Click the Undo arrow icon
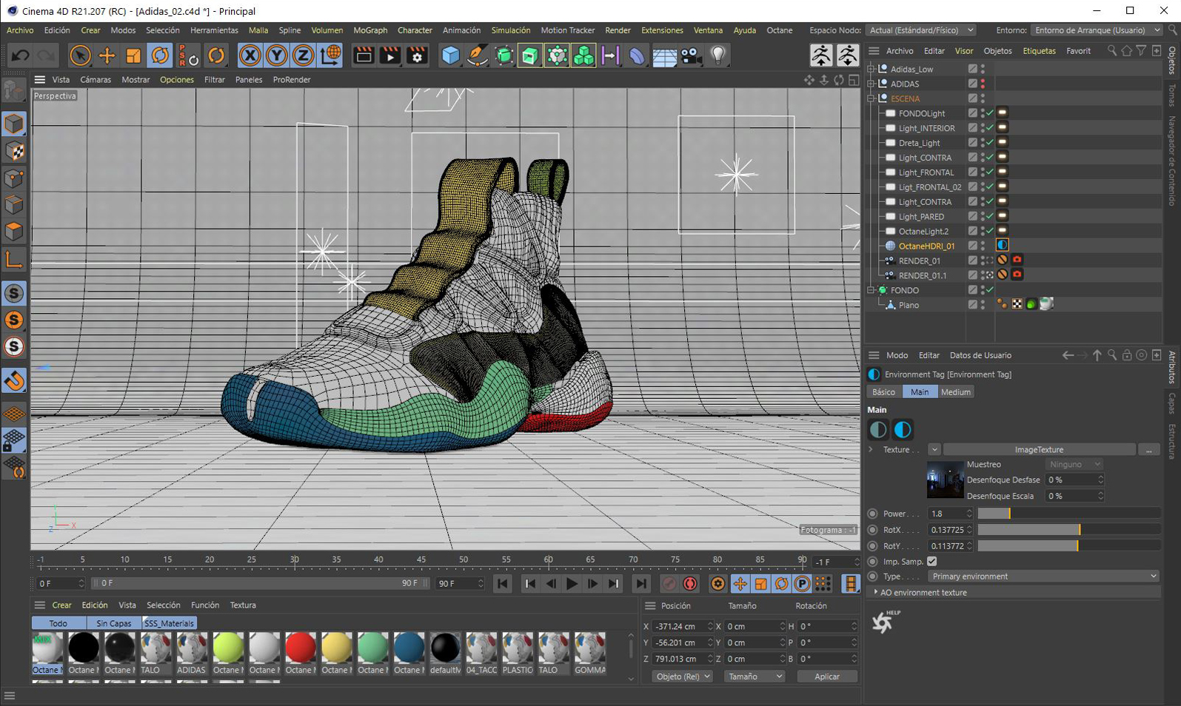 pos(20,56)
